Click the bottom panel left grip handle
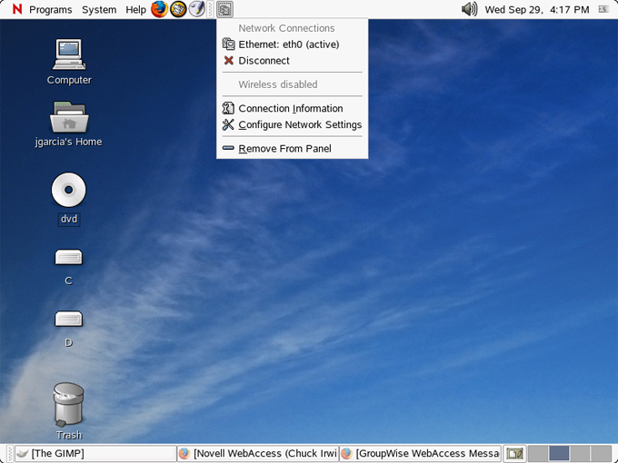The image size is (618, 463). 11,454
